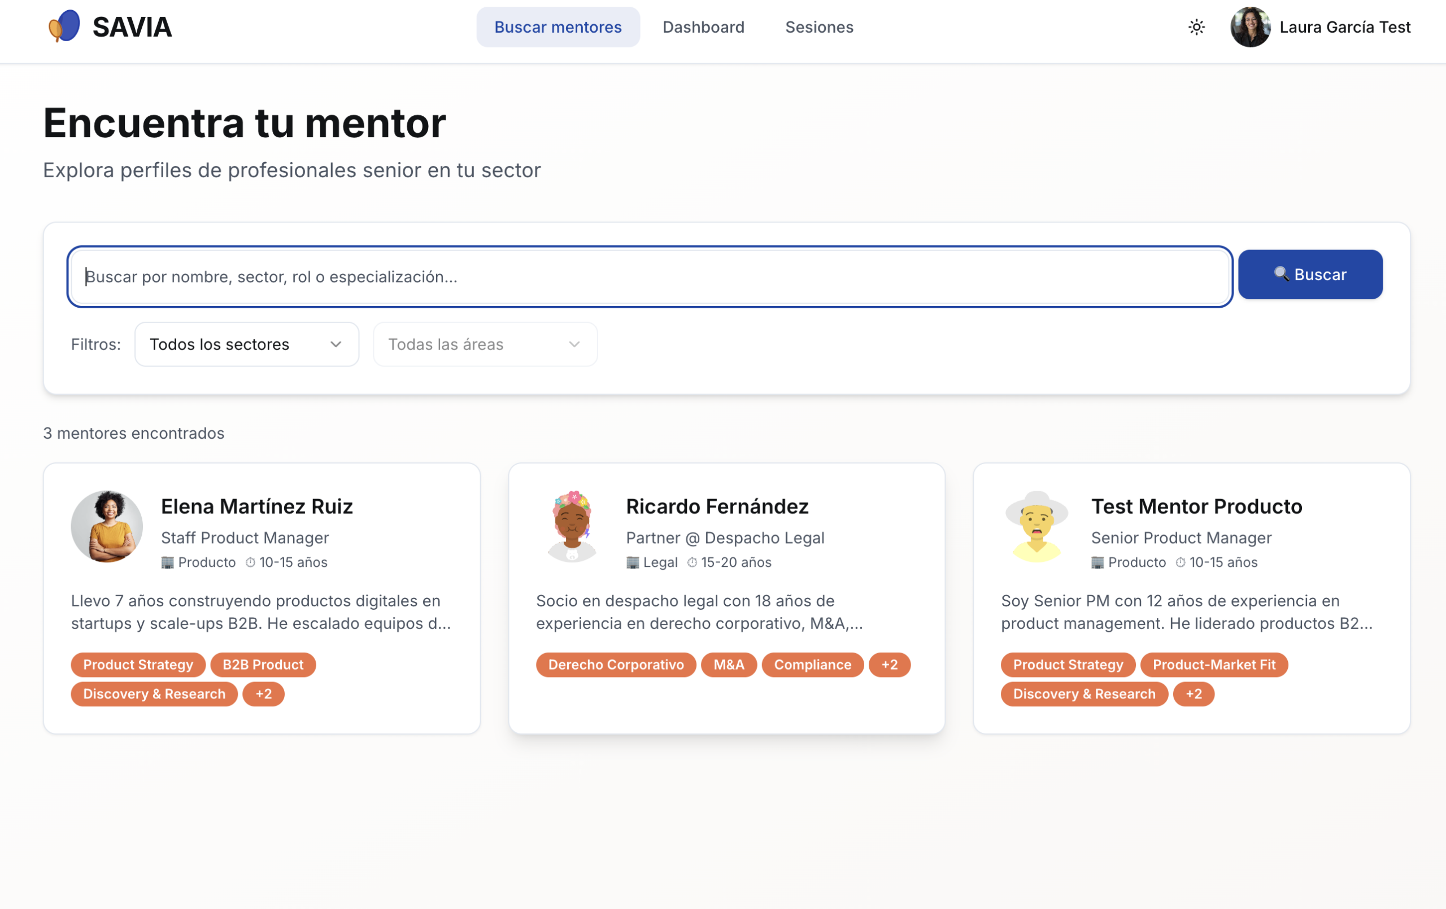This screenshot has height=909, width=1446.
Task: Open the Todas las áreas dropdown
Action: [x=485, y=344]
